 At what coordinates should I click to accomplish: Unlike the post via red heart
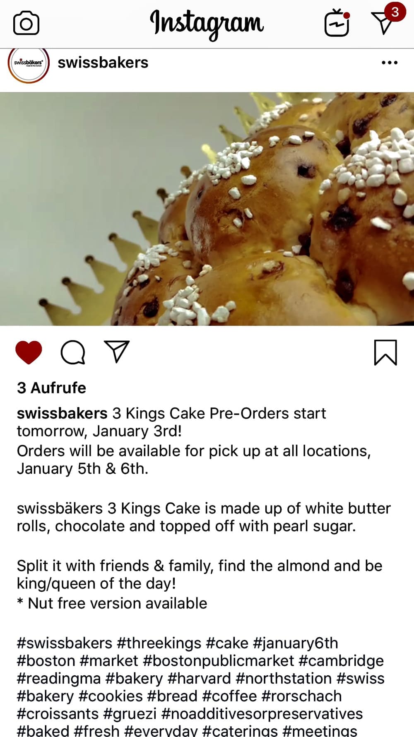pos(29,352)
